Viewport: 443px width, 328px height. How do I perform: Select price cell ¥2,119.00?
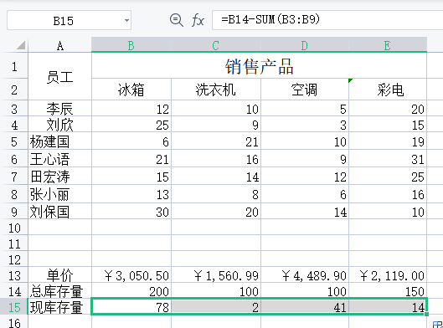[x=388, y=275]
